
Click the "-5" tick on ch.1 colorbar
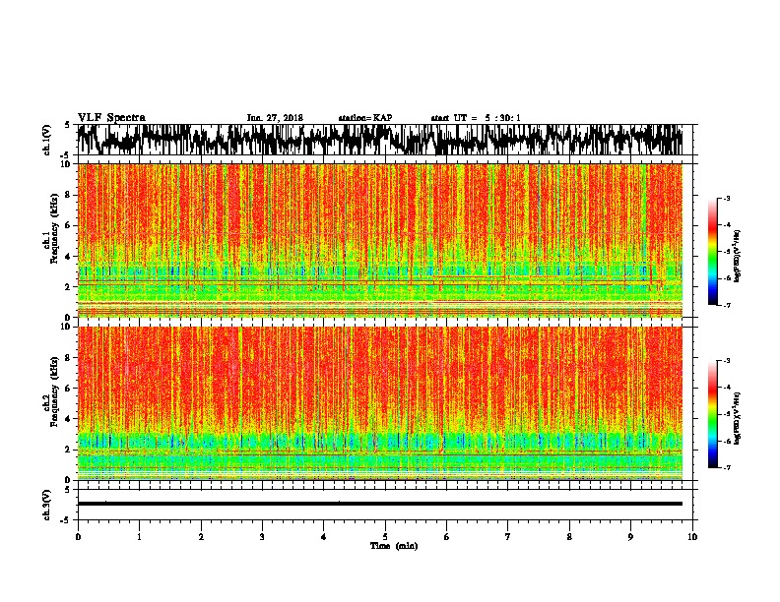pyautogui.click(x=726, y=252)
